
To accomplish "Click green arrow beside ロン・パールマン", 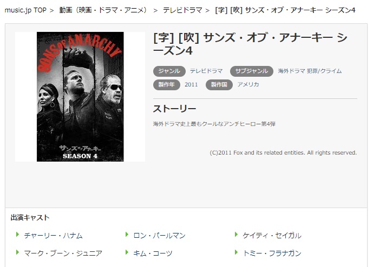I will tap(127, 235).
